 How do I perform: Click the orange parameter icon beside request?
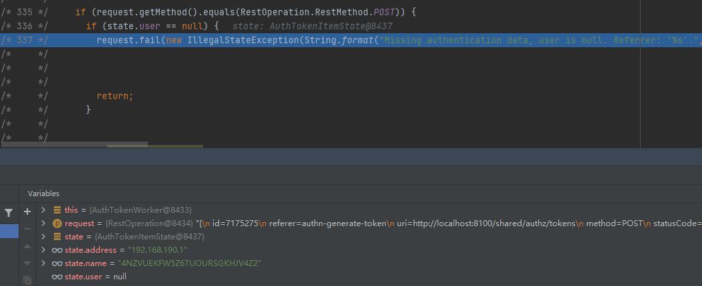57,223
